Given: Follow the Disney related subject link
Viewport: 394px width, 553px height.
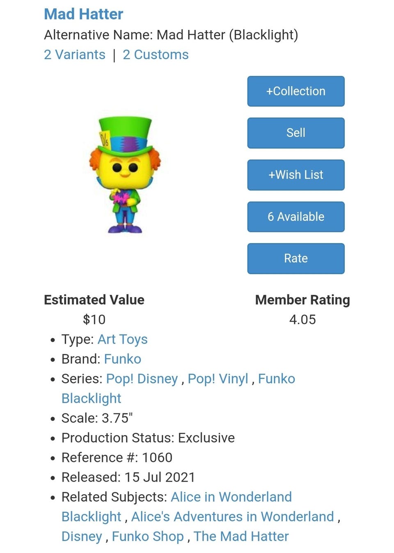Looking at the screenshot, I should [81, 537].
